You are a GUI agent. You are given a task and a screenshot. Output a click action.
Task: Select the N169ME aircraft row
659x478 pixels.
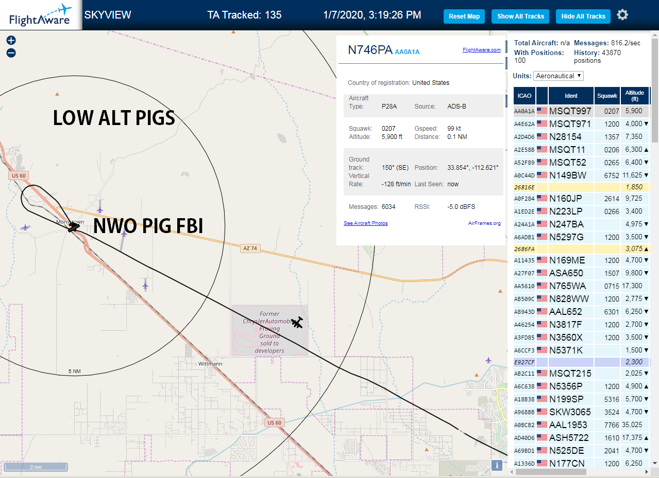[x=581, y=260]
